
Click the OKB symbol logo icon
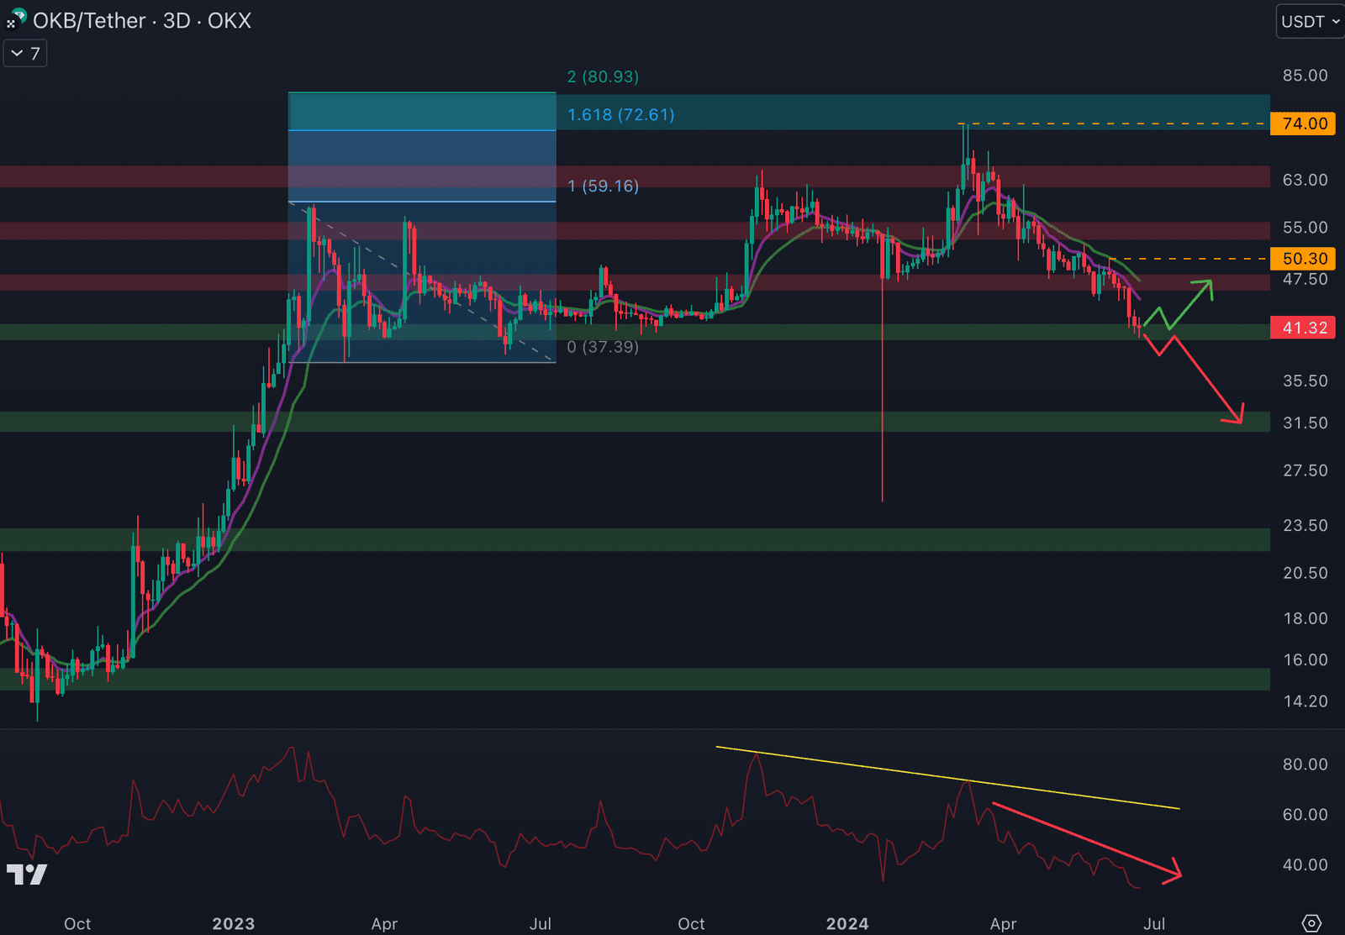(x=17, y=18)
